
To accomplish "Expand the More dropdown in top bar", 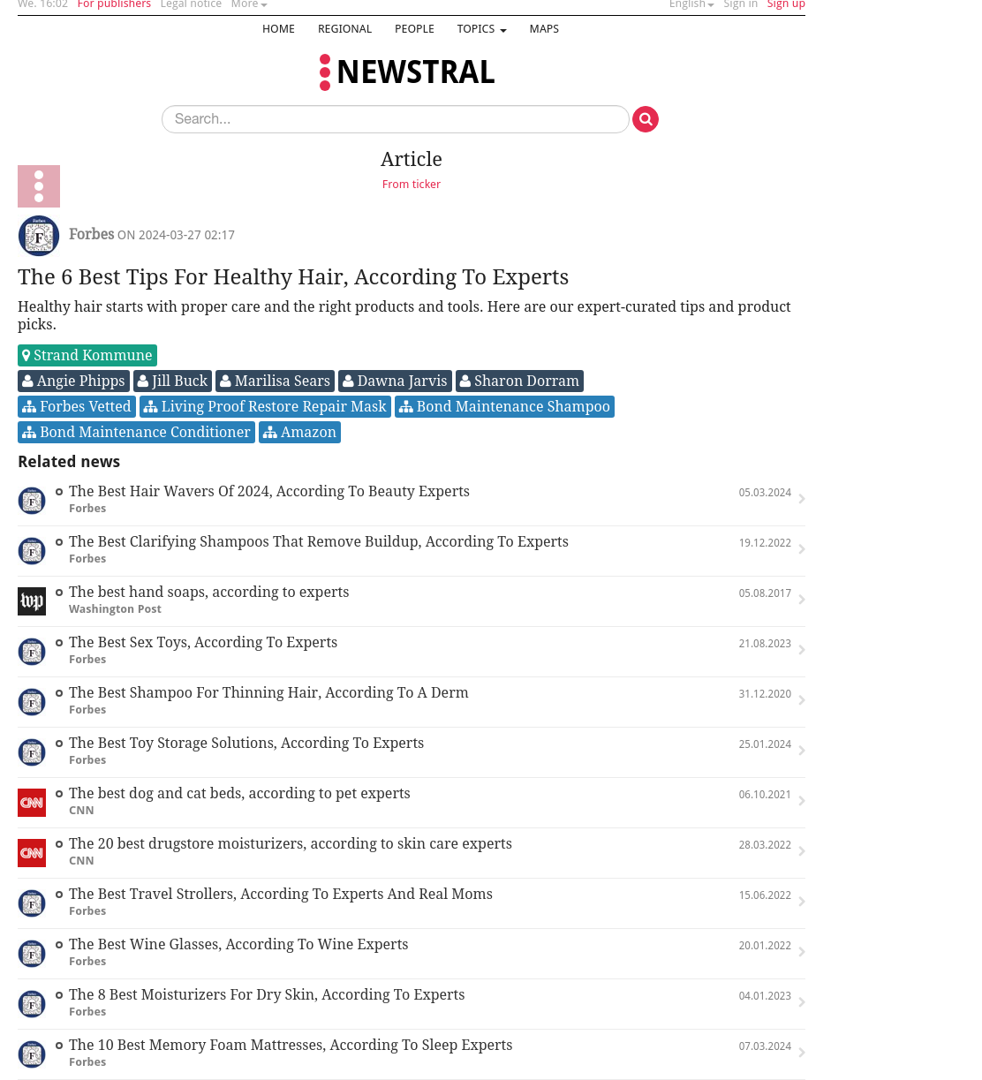I will (x=249, y=4).
